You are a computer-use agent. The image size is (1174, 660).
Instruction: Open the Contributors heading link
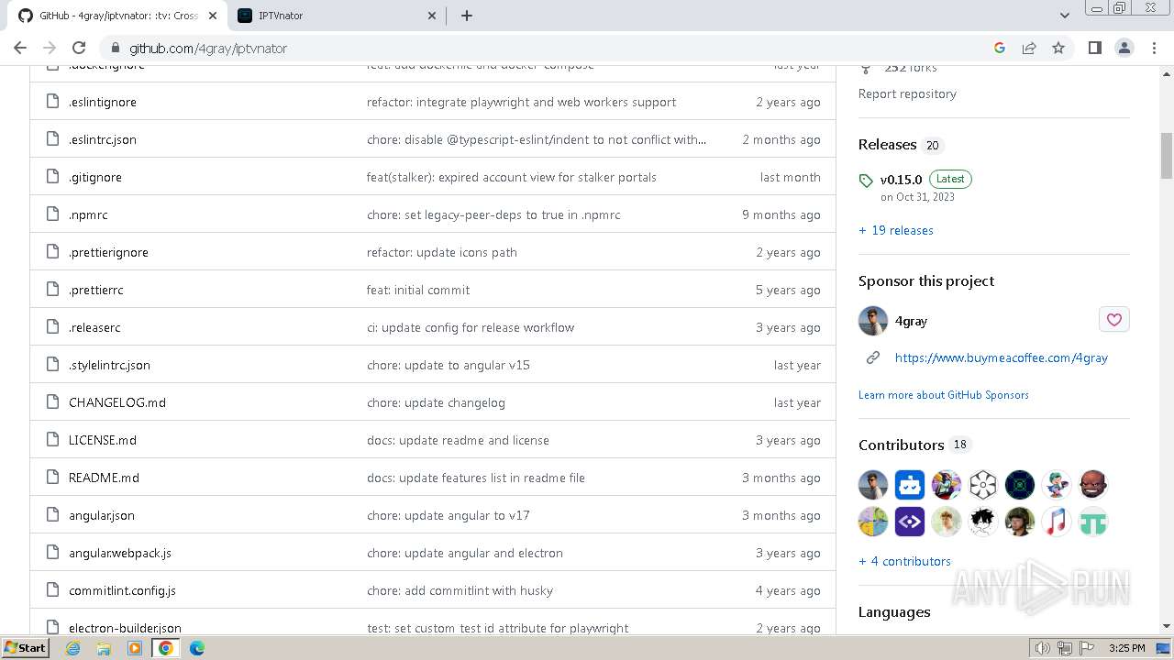(x=901, y=445)
